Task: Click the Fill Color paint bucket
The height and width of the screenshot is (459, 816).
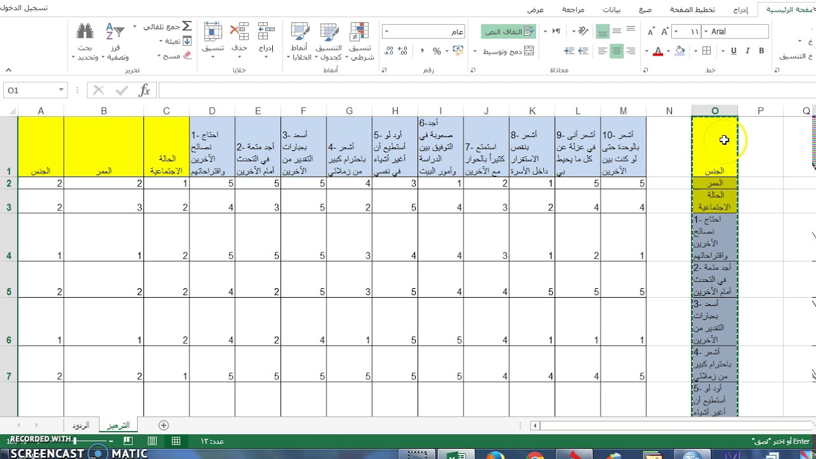Action: [x=680, y=51]
